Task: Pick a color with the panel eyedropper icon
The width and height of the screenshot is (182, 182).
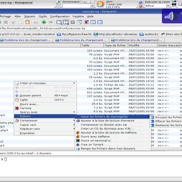Action: [58, 2]
